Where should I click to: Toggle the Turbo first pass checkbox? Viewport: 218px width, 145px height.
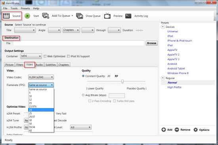(115, 101)
